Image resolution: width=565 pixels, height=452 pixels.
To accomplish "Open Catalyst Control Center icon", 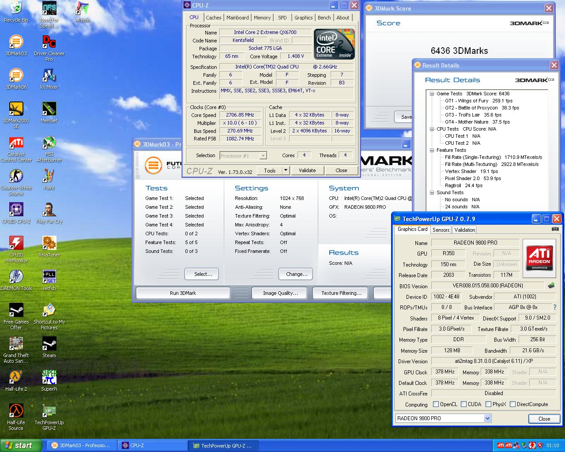I will click(x=16, y=149).
